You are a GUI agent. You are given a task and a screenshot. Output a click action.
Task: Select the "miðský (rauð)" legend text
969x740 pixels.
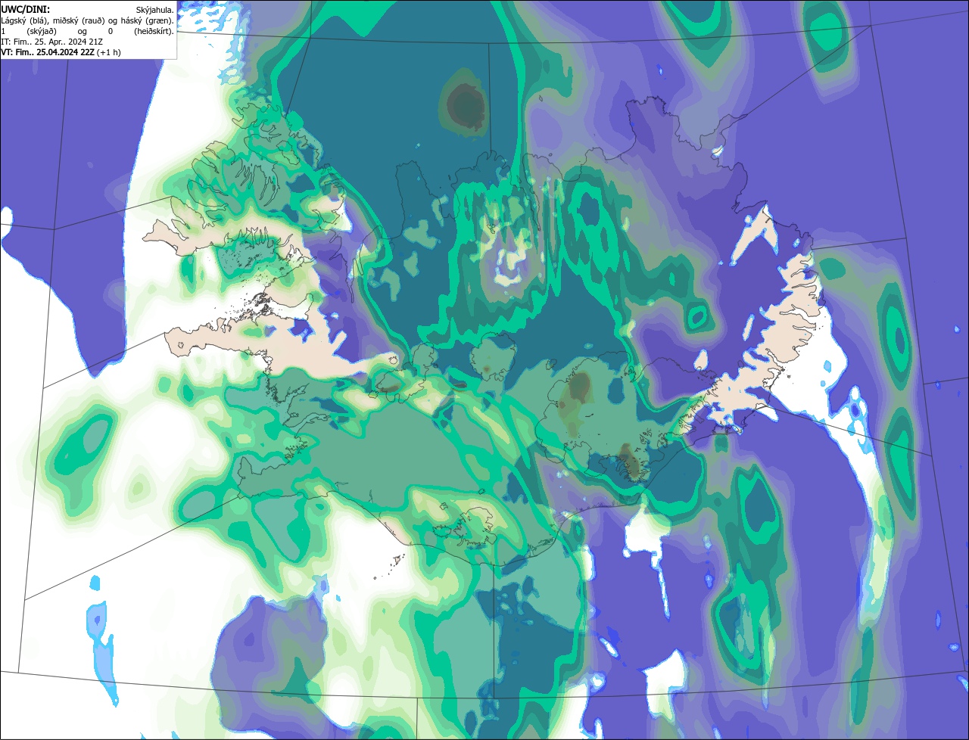click(x=79, y=21)
